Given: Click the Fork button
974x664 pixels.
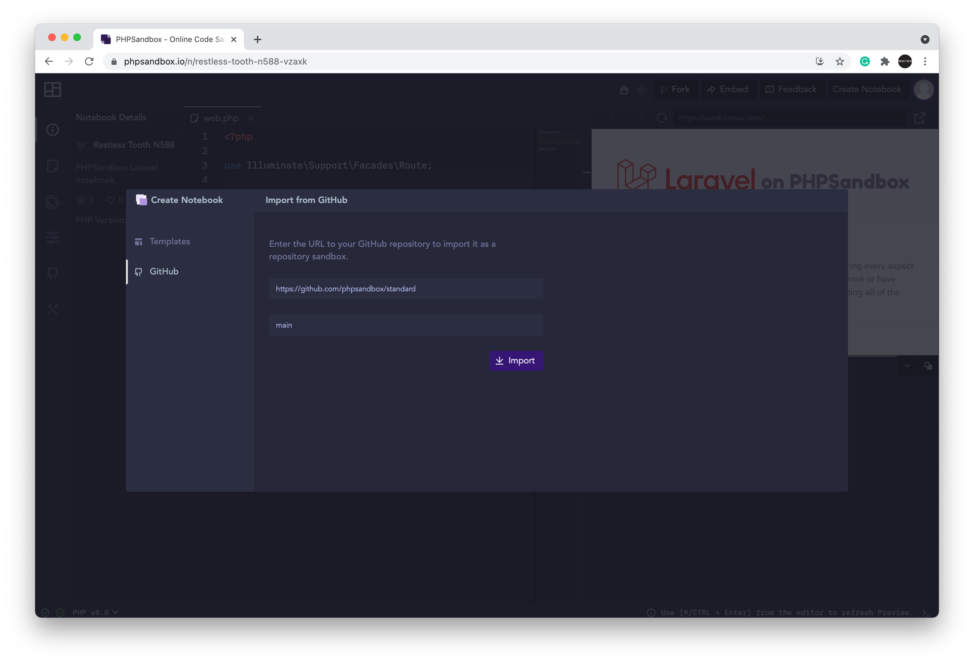Looking at the screenshot, I should tap(675, 90).
